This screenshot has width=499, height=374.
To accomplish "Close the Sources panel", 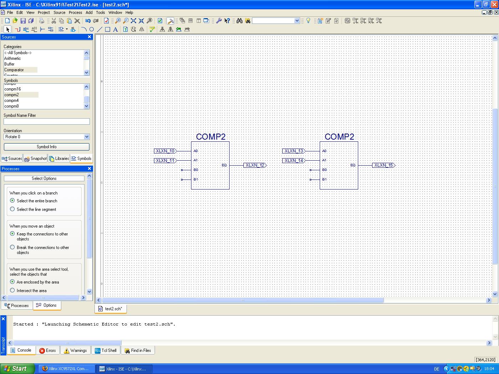I will tap(89, 37).
